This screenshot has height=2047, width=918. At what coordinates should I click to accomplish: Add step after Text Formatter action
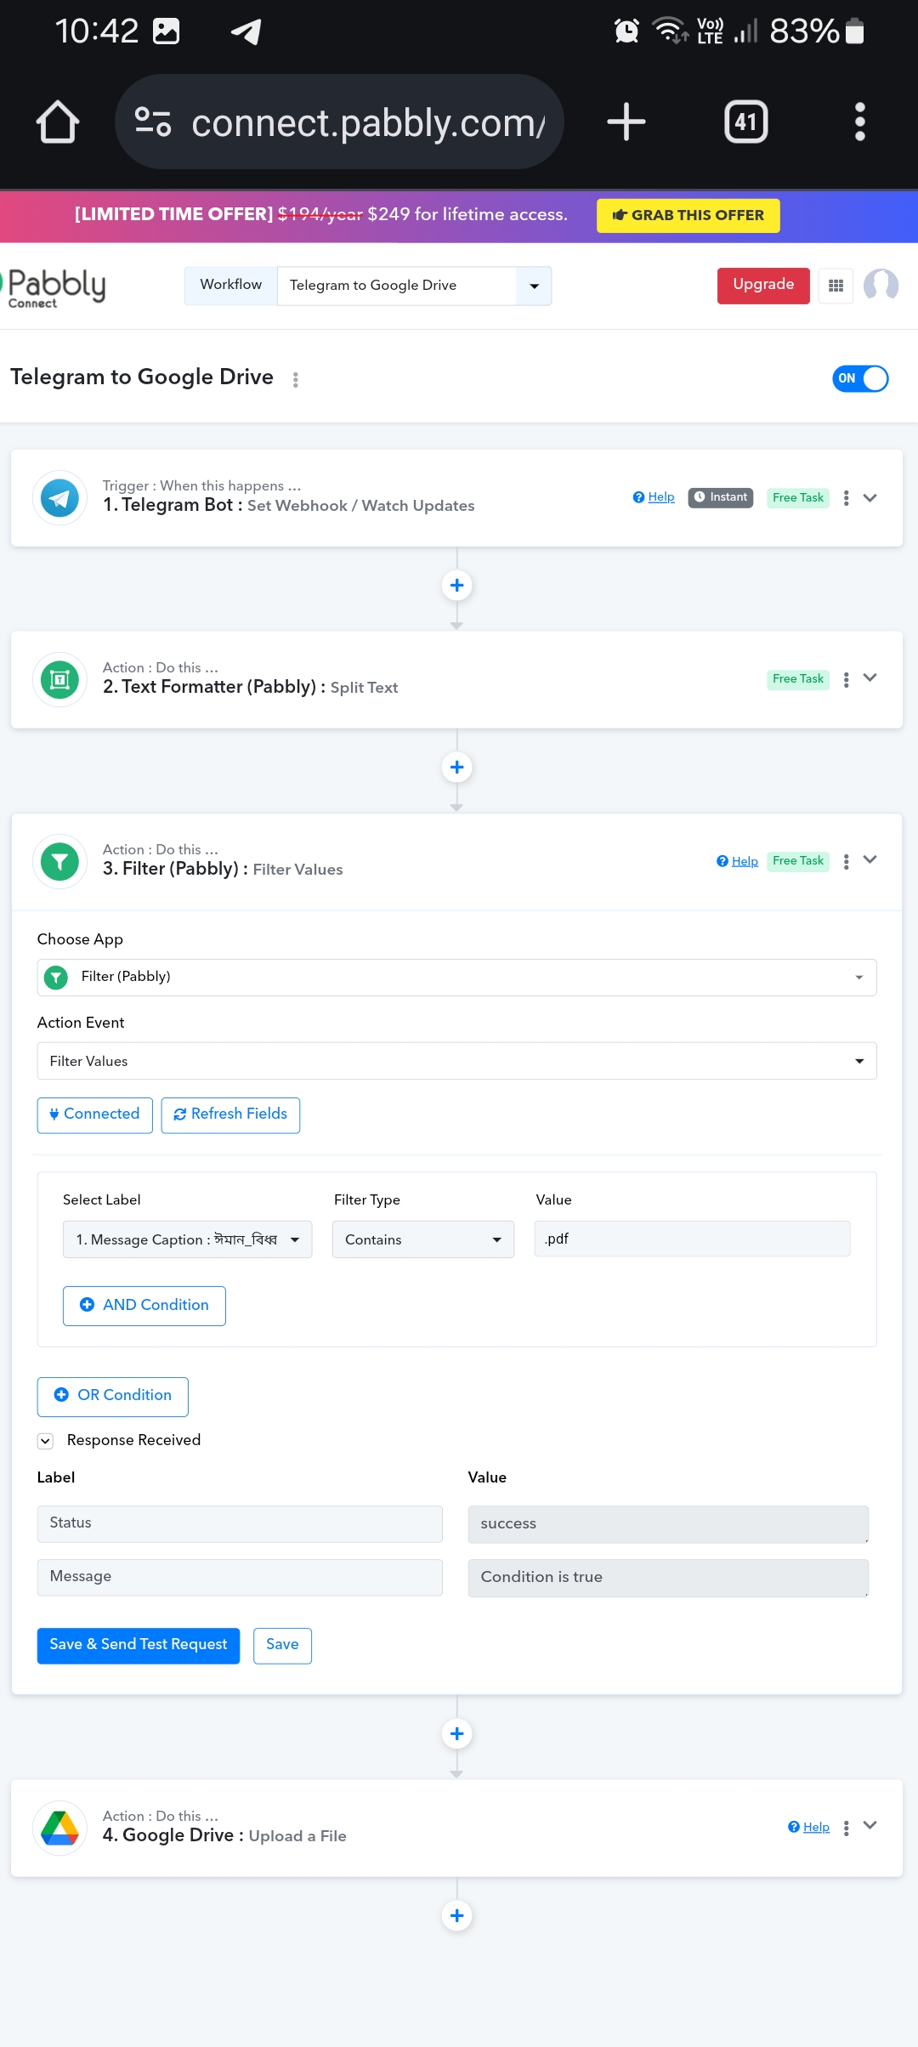[x=457, y=767]
